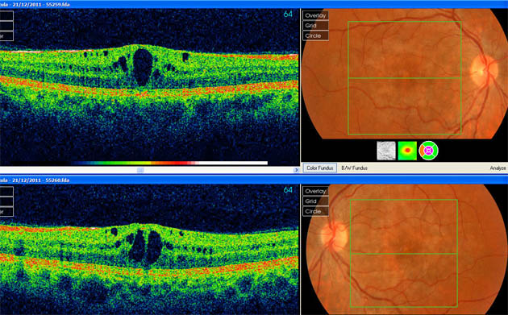Select the green-red thickness map thumbnail
This screenshot has height=315, width=508.
point(407,151)
